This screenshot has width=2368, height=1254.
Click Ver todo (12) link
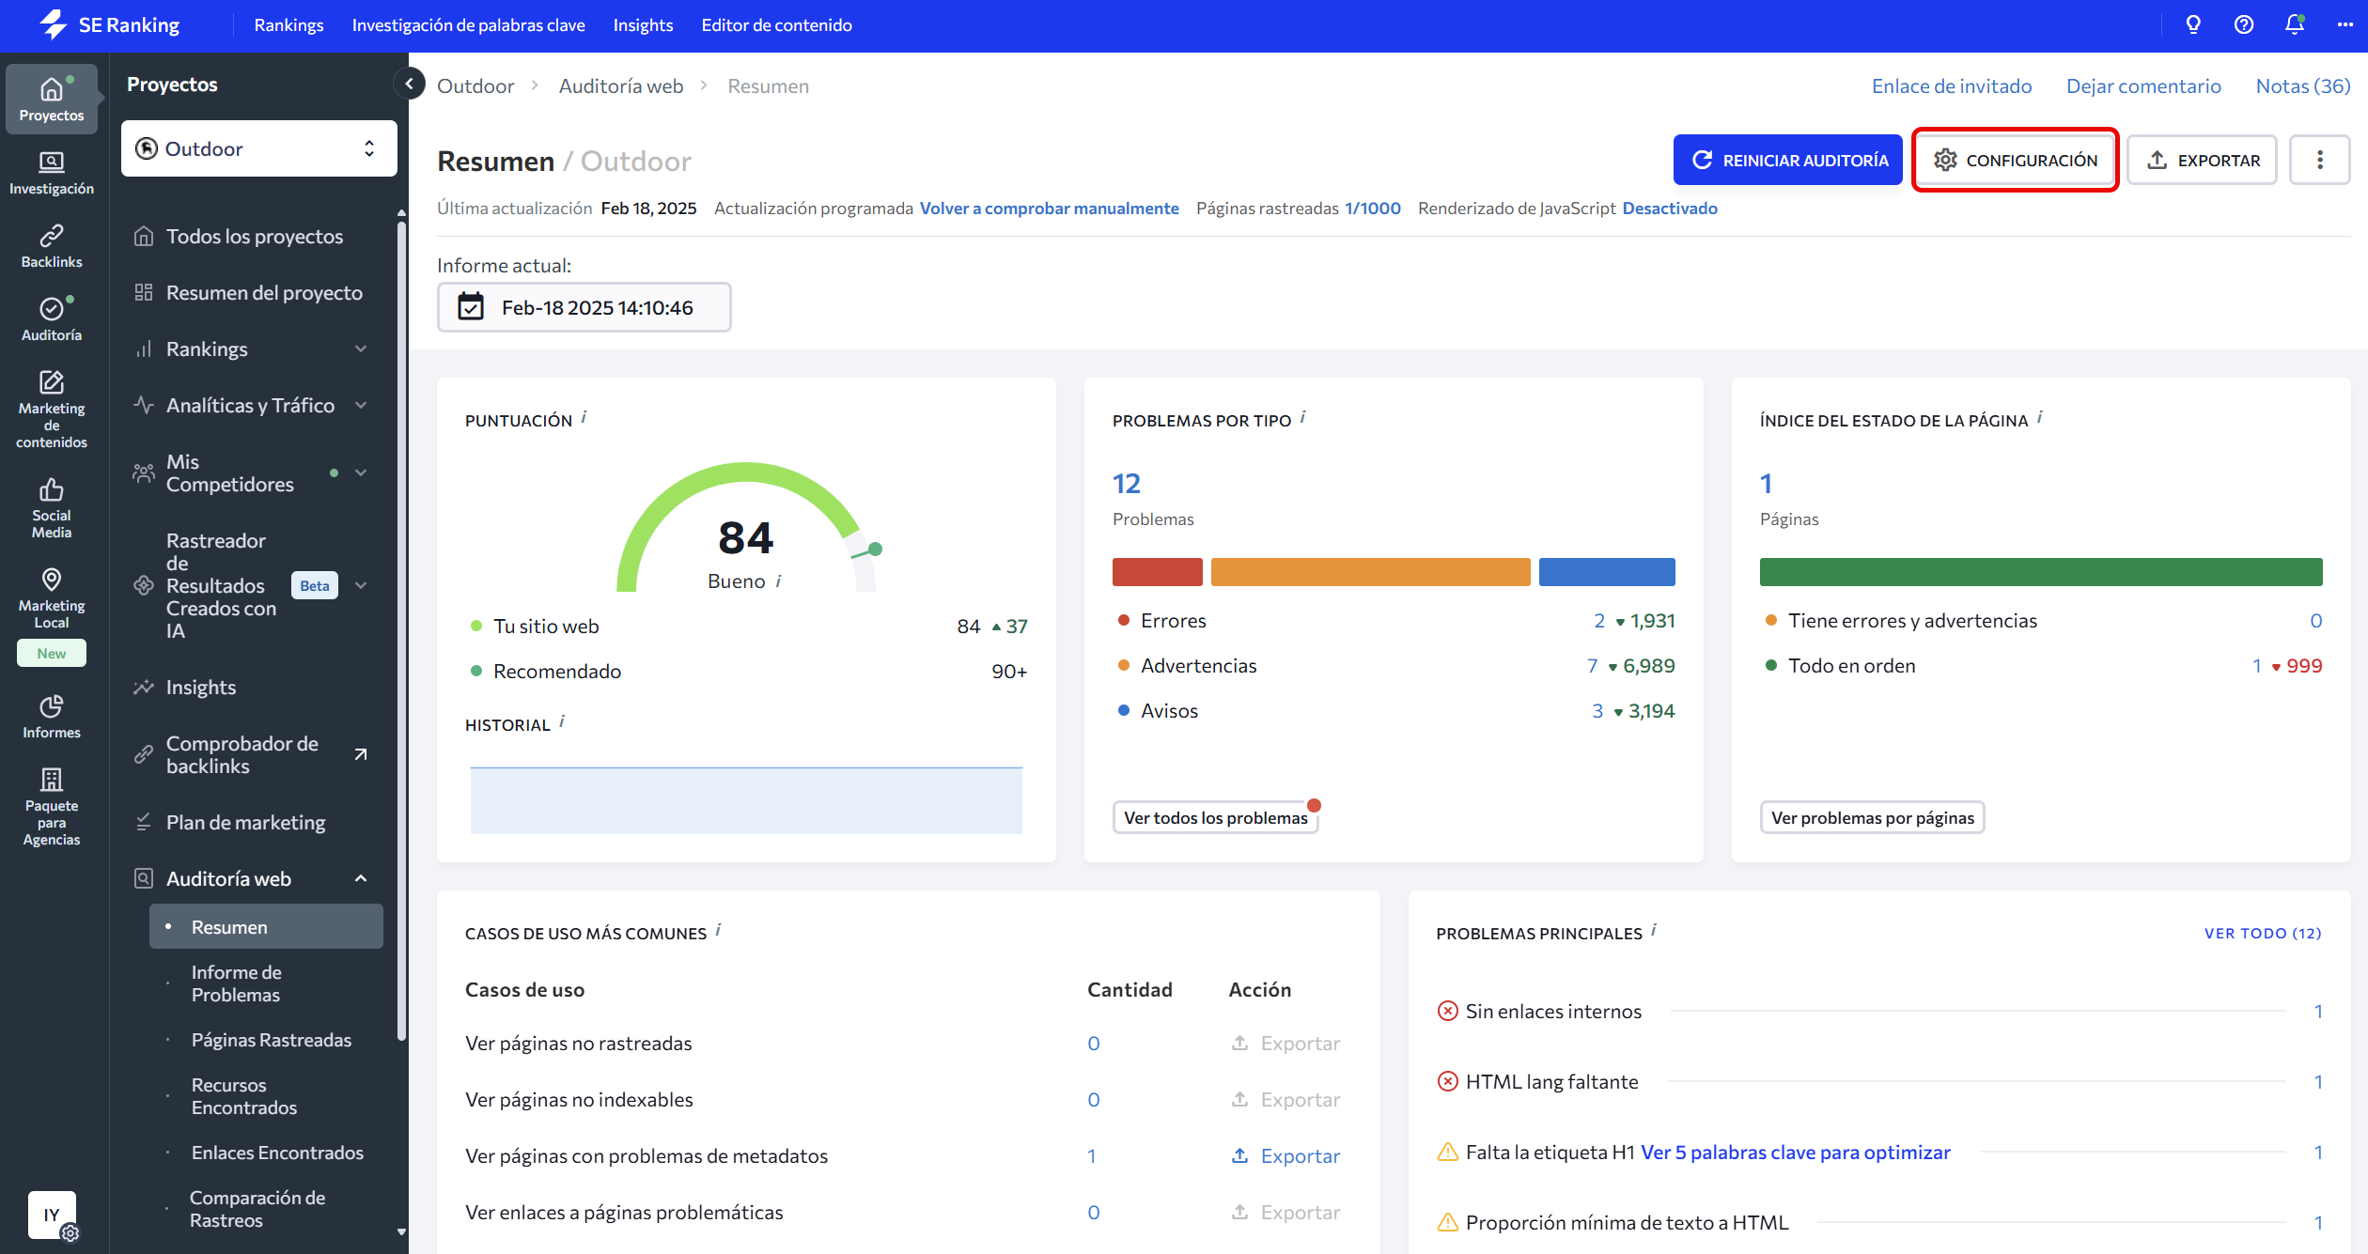point(2262,933)
